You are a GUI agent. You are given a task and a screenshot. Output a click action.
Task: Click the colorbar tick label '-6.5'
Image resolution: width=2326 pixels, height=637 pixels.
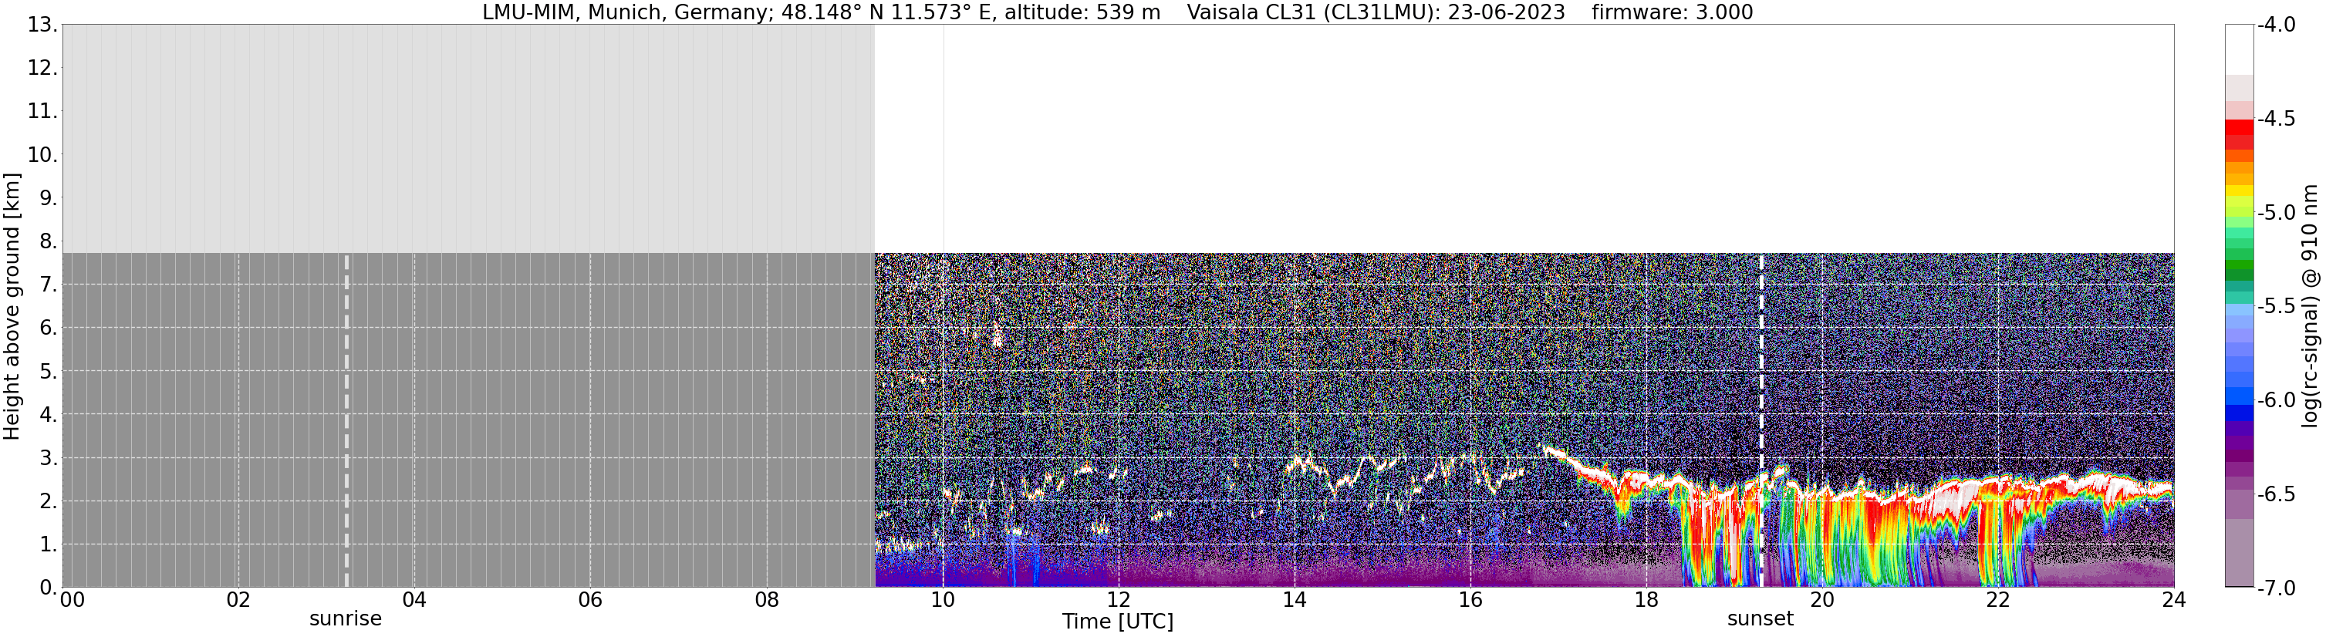click(x=2277, y=494)
